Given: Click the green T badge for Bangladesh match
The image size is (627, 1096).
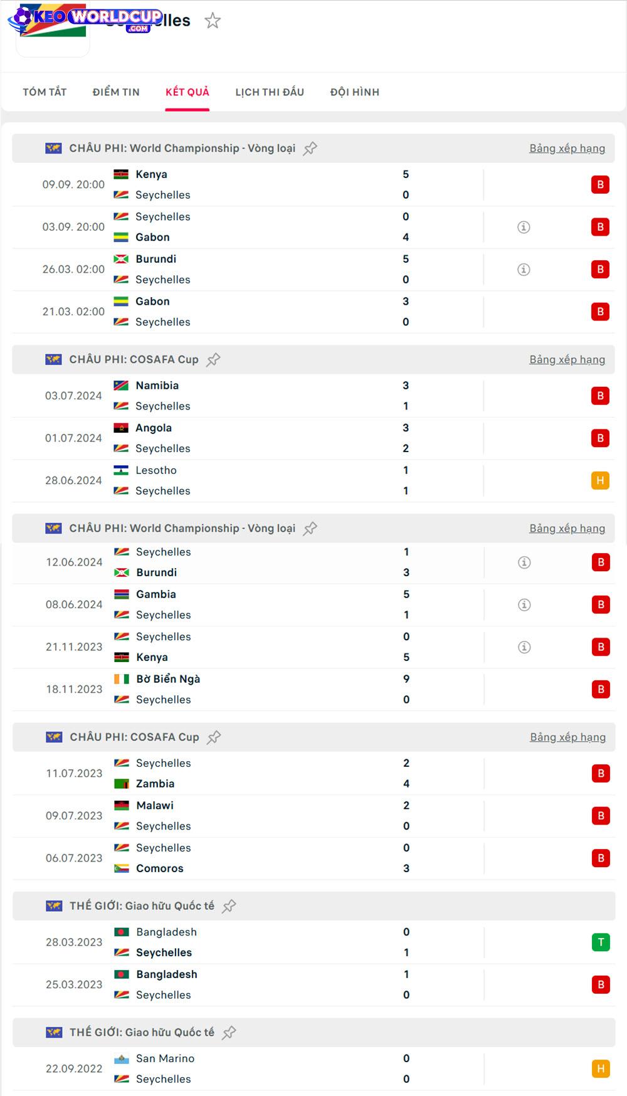Looking at the screenshot, I should coord(601,942).
